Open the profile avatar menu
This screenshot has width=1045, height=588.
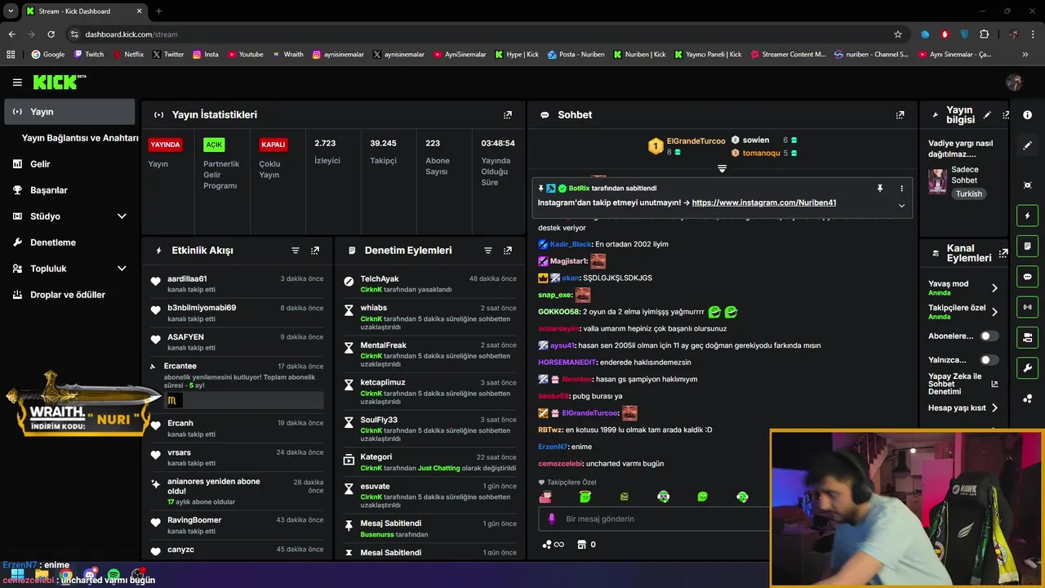click(1014, 82)
